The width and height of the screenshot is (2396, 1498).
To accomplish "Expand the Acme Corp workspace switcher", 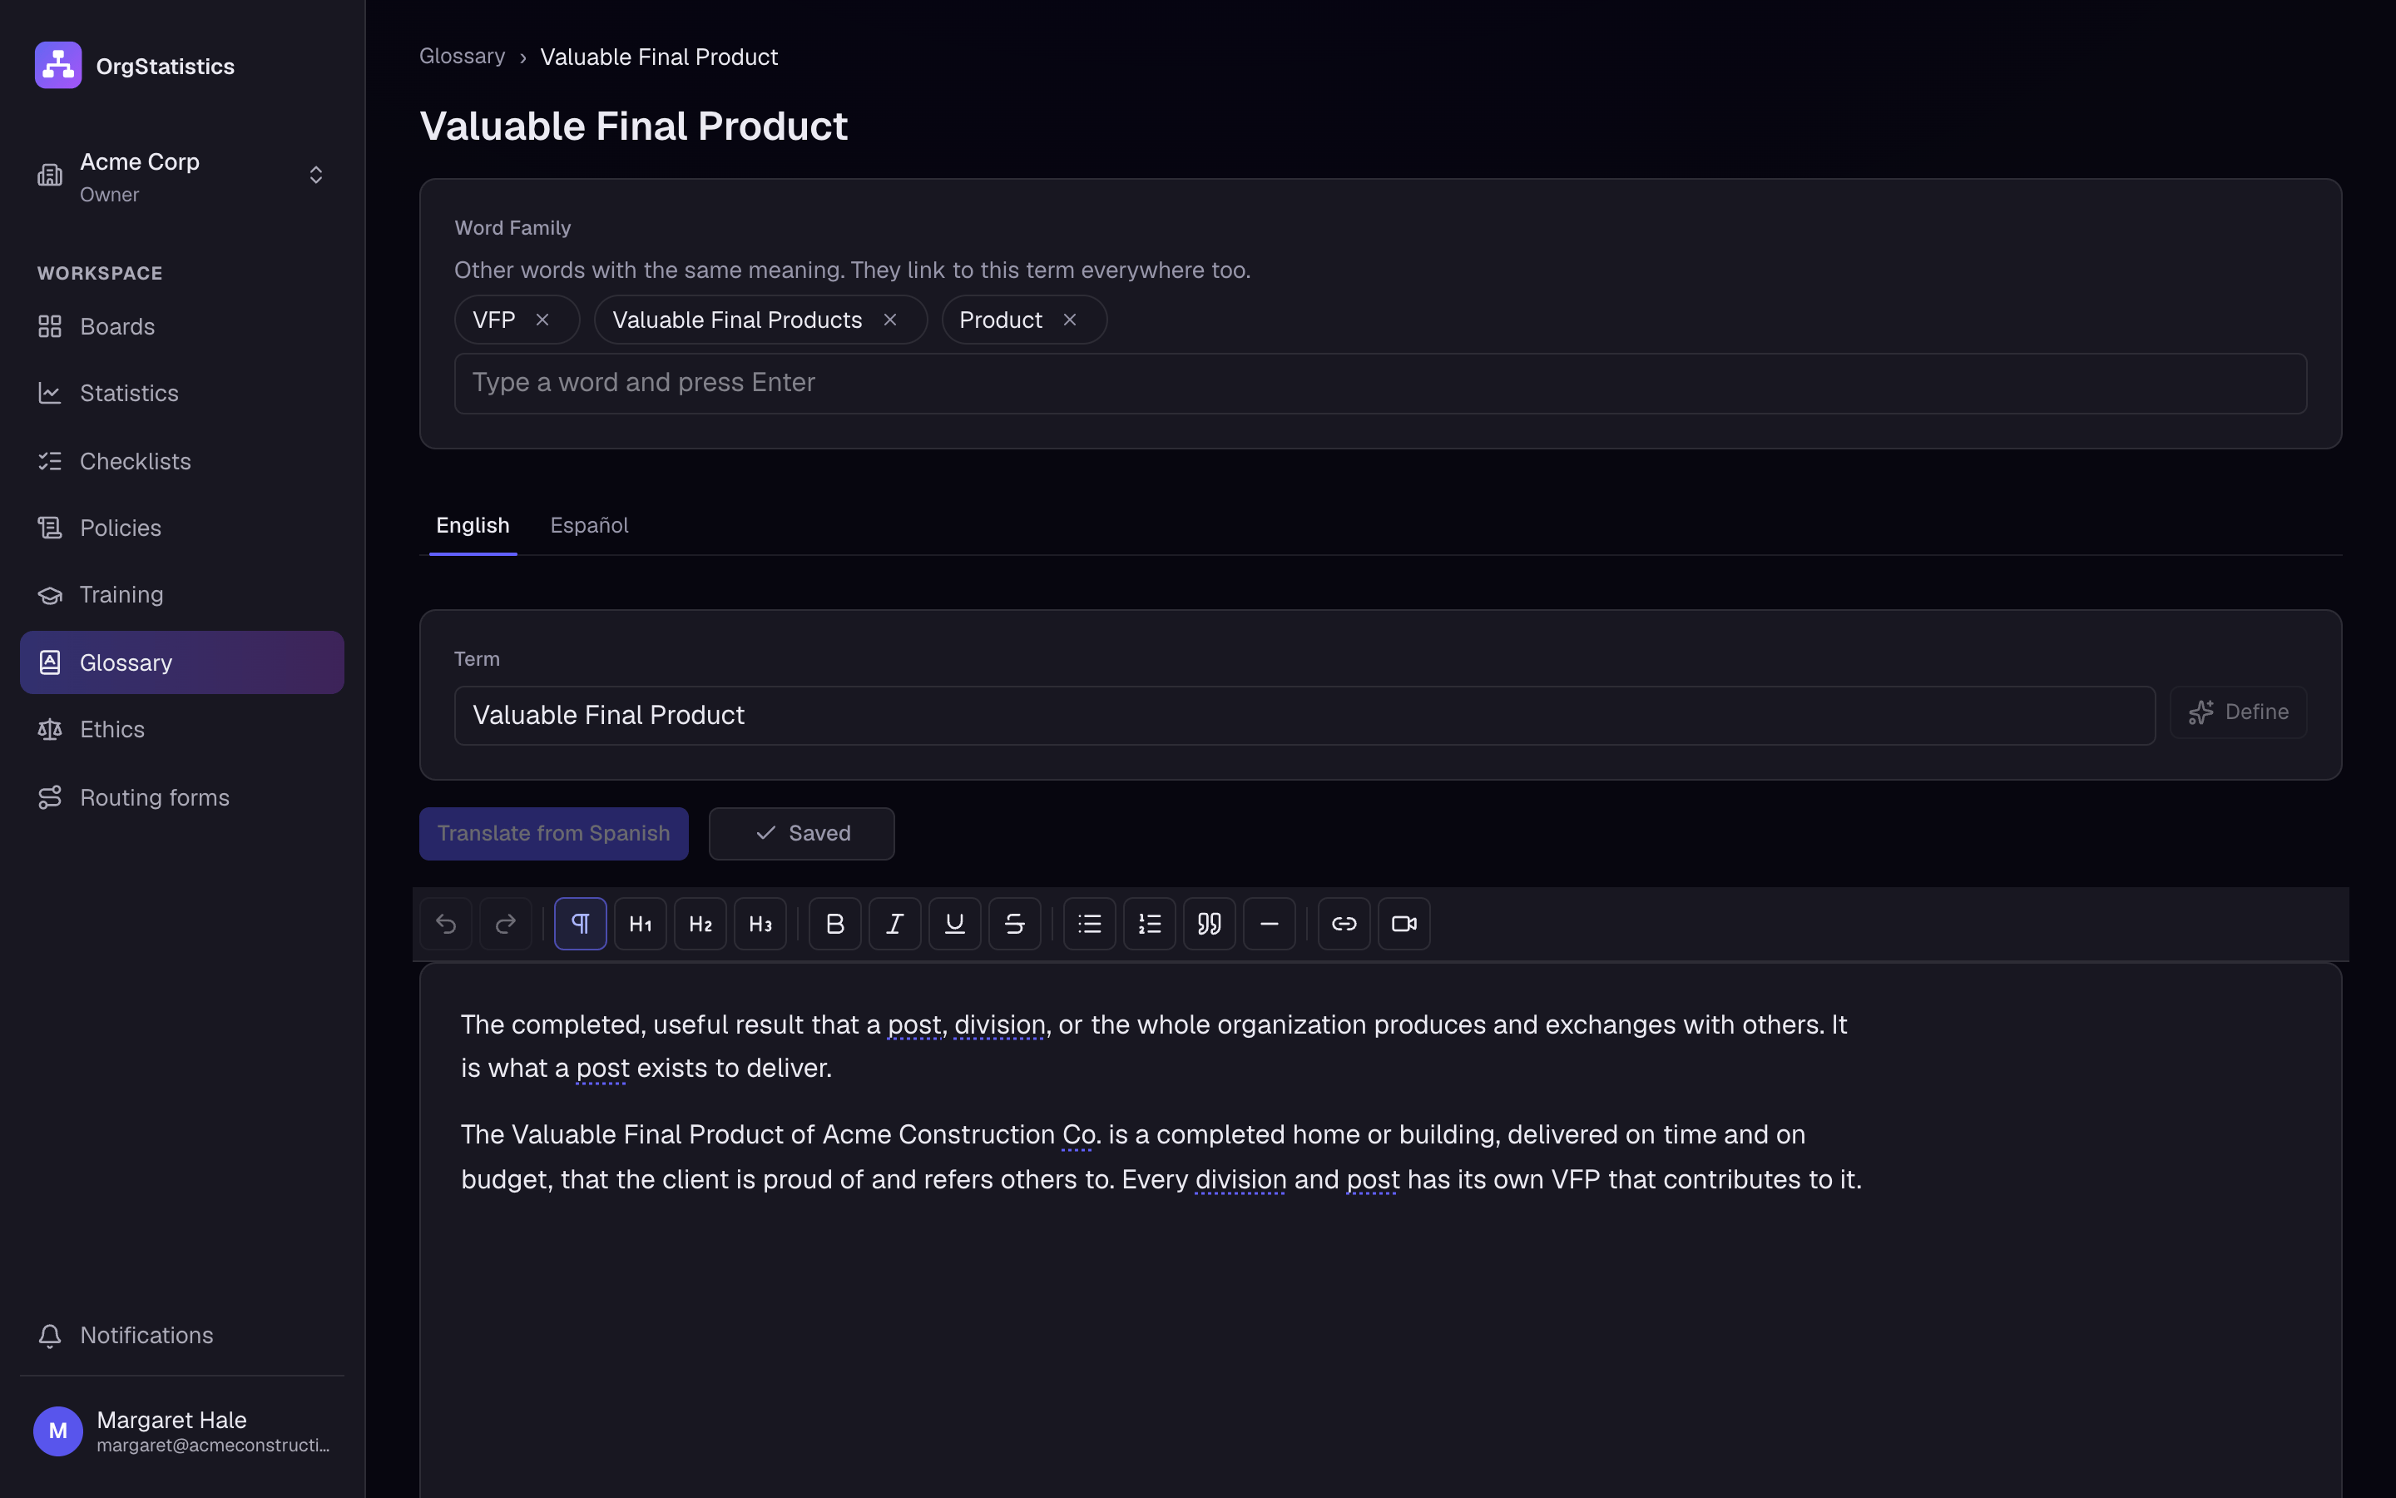I will (x=182, y=176).
